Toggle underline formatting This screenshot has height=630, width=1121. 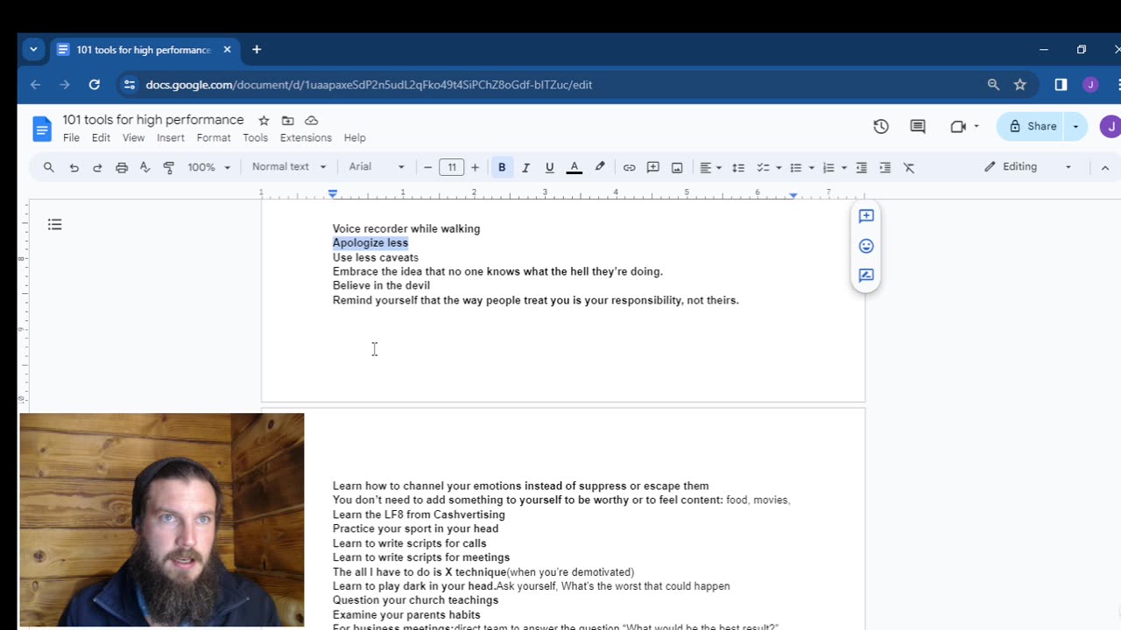point(550,167)
